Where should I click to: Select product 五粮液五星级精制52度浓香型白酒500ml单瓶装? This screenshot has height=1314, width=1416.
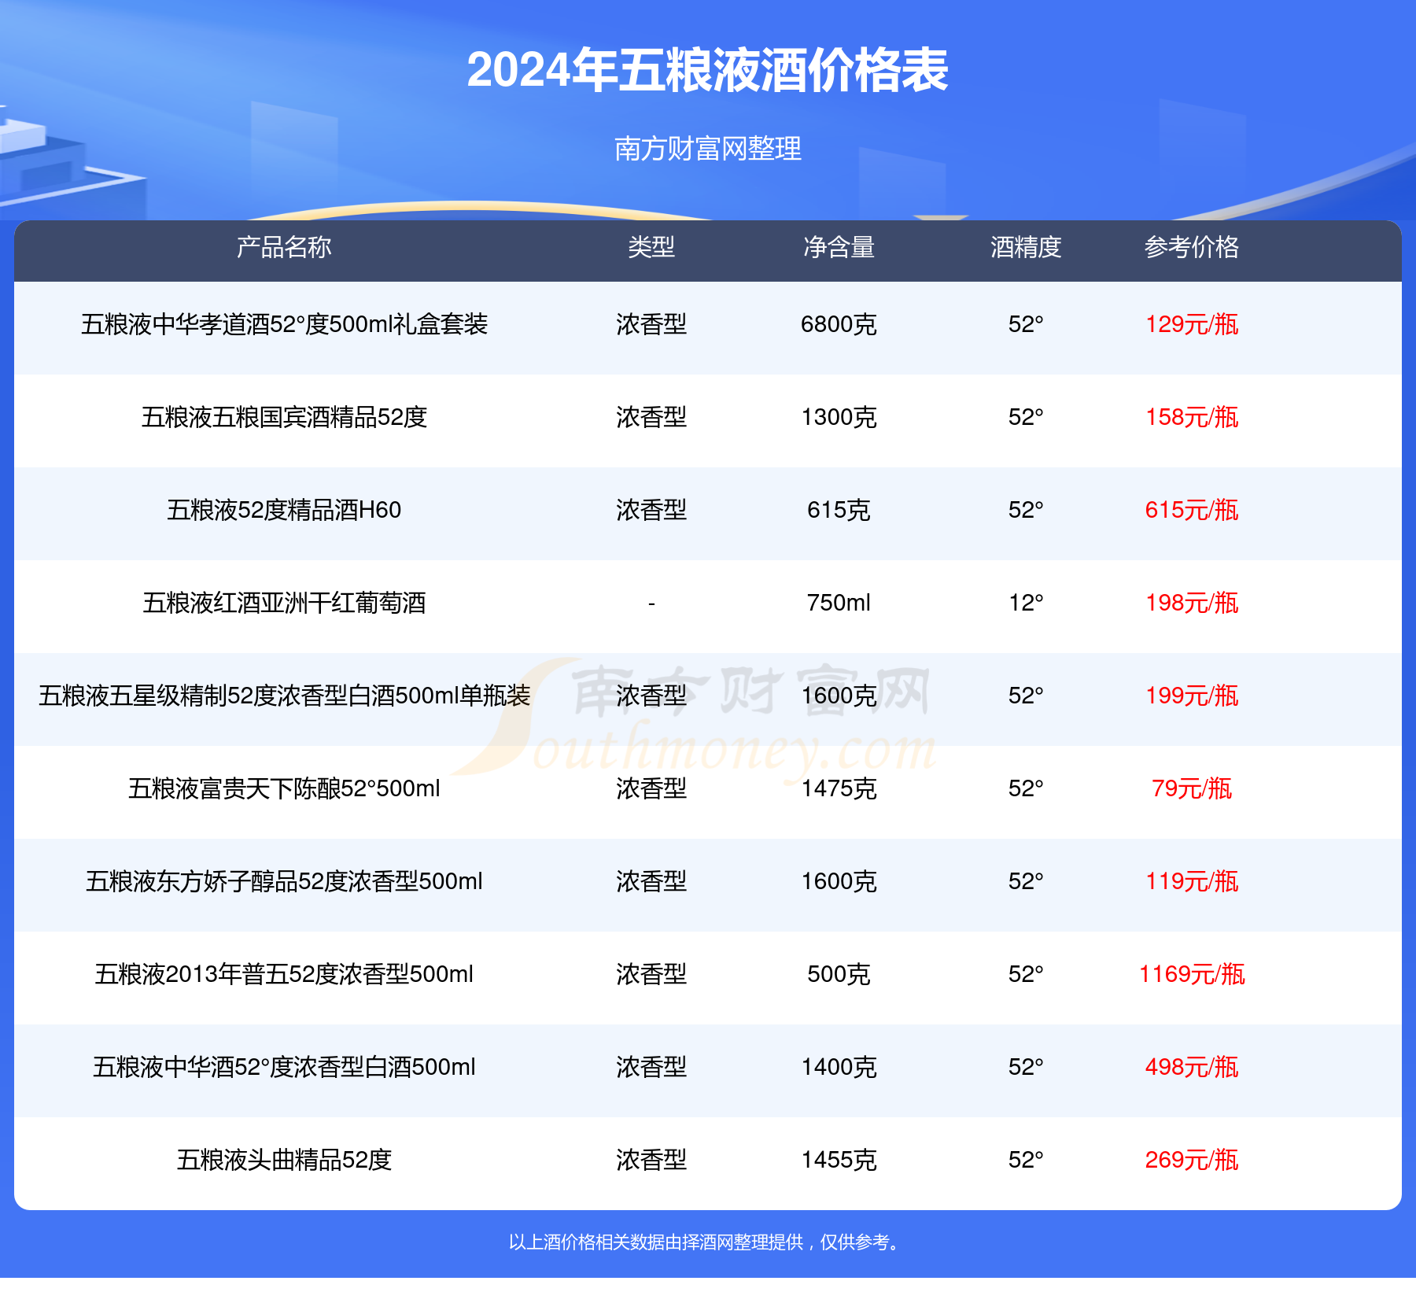pos(284,696)
